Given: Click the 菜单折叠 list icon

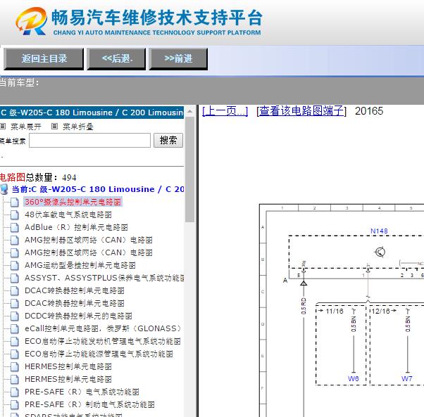Looking at the screenshot, I should click(55, 126).
